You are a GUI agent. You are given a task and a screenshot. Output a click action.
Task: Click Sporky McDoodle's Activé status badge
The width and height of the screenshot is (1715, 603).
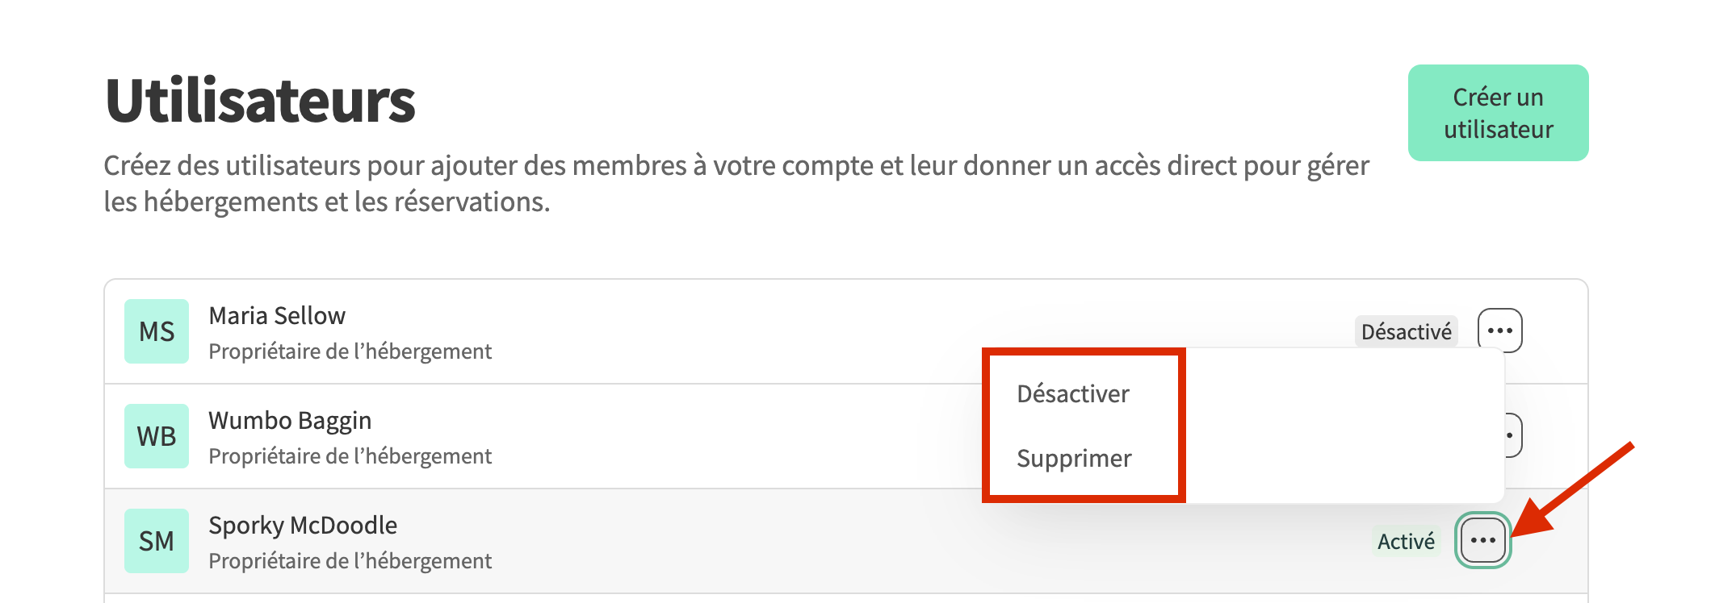[1406, 541]
